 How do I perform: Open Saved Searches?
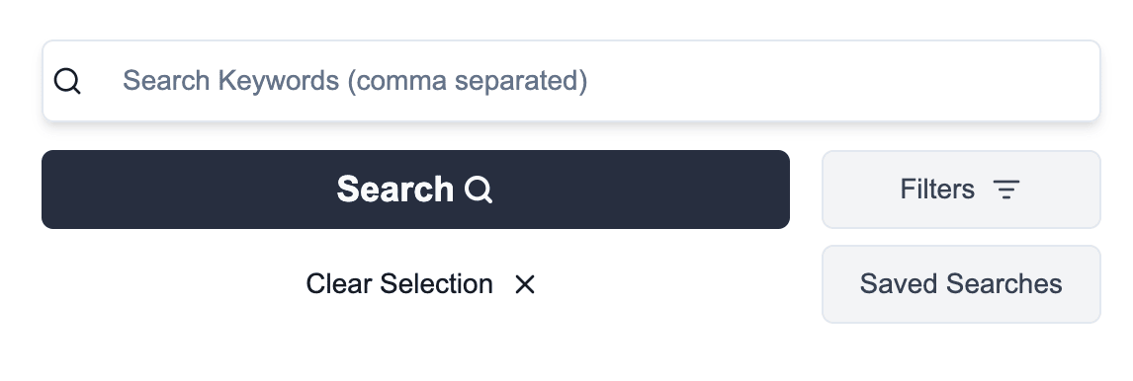point(961,284)
